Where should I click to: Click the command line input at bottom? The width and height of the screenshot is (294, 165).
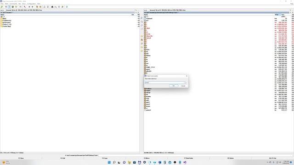click(x=196, y=155)
